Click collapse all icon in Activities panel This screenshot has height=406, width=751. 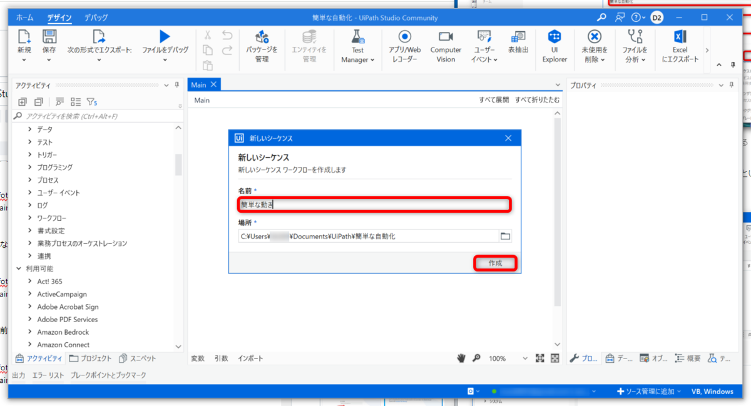click(39, 101)
